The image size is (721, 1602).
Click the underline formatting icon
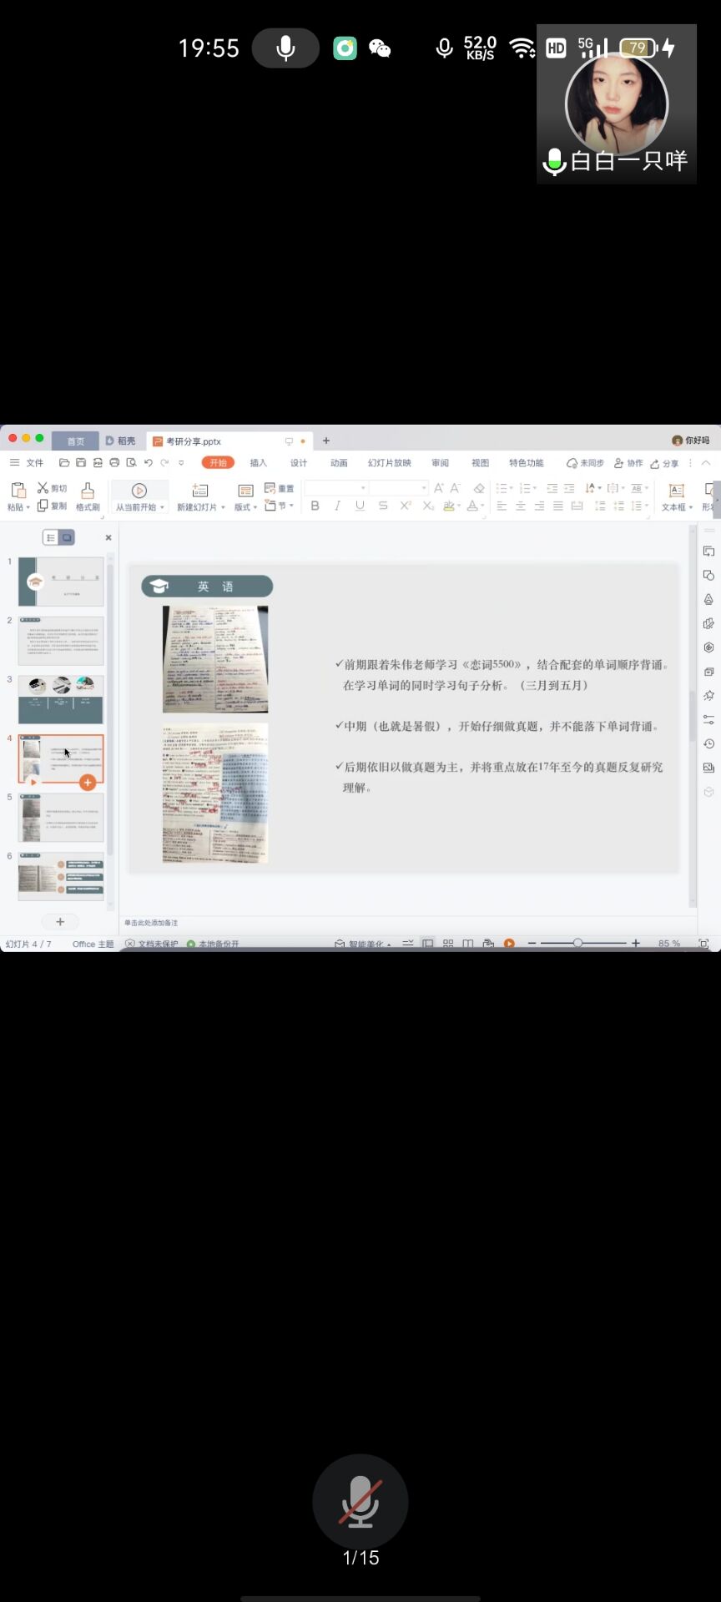[360, 506]
